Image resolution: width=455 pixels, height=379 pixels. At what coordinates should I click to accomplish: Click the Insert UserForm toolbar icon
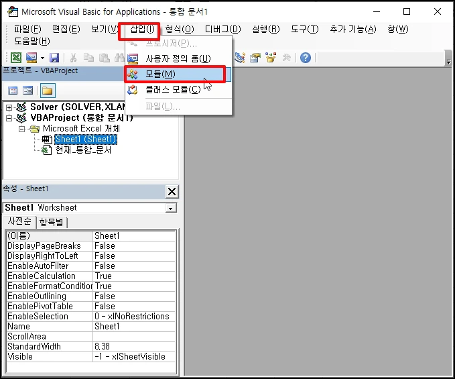click(31, 58)
